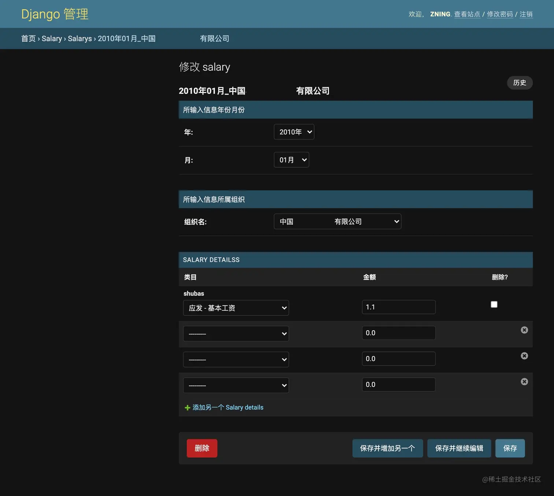Click the ZNING username text
The image size is (554, 496).
(440, 14)
